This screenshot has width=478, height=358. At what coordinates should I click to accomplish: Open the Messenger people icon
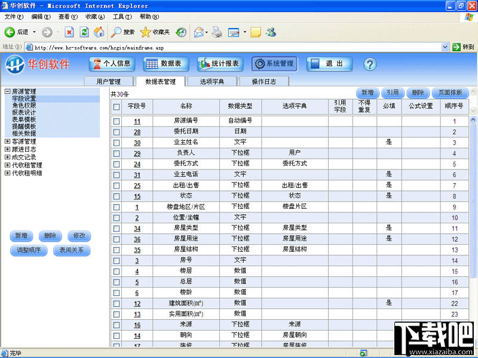pos(271,32)
